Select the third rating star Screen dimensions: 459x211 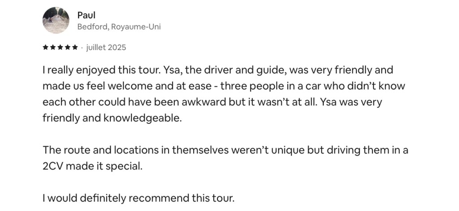60,47
